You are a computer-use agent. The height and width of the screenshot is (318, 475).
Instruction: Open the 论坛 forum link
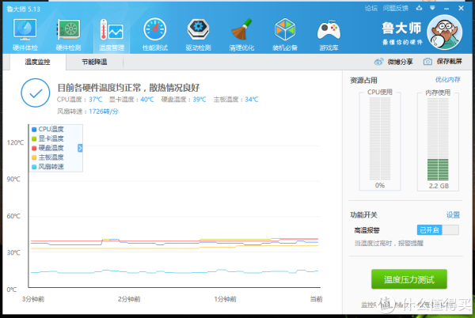click(x=371, y=8)
